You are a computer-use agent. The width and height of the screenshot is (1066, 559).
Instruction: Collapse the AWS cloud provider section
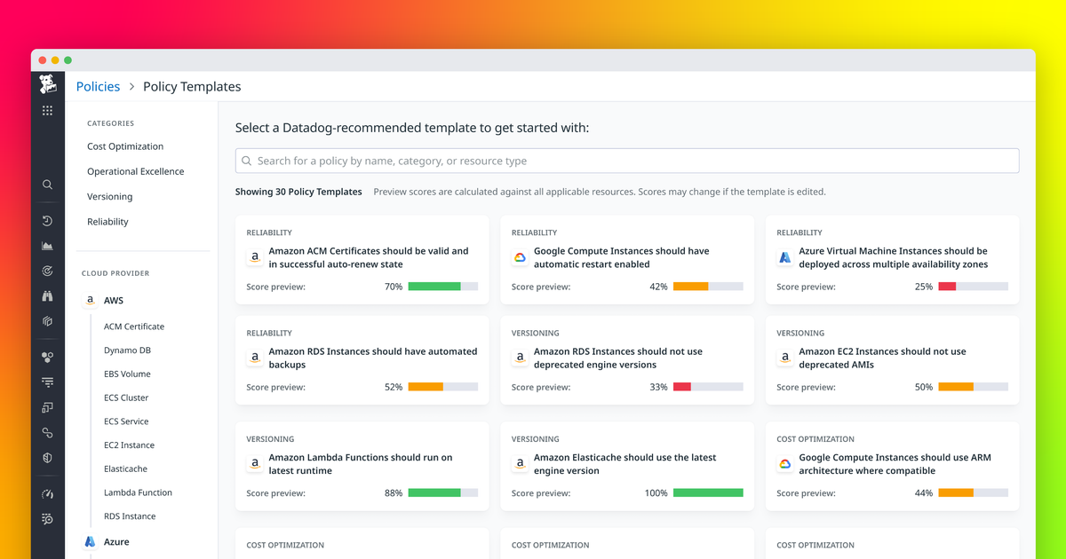coord(114,301)
